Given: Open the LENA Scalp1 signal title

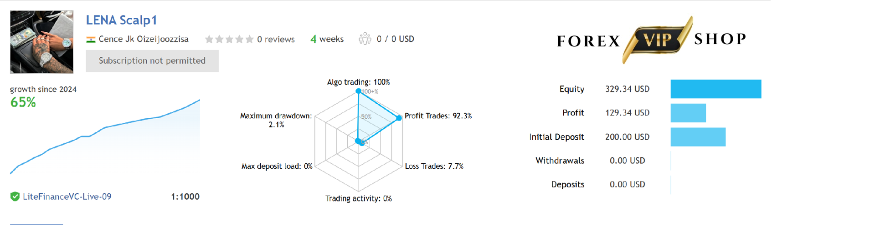Looking at the screenshot, I should [x=122, y=20].
